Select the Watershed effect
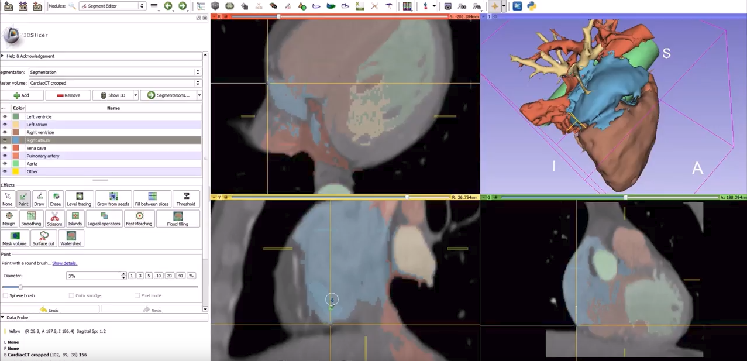Screen dimensions: 747x361 [x=71, y=239]
